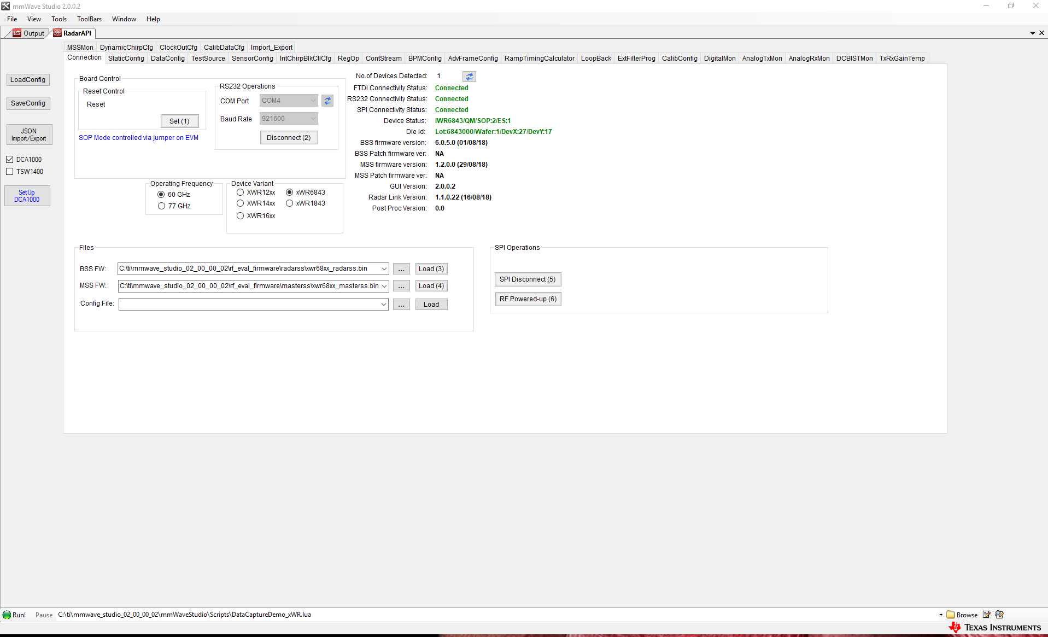Click the mmWave Studio title bar icon
This screenshot has height=637, width=1048.
(x=5, y=6)
